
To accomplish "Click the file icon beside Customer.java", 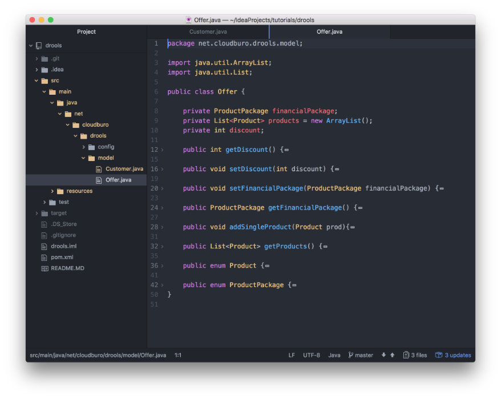I will (99, 169).
